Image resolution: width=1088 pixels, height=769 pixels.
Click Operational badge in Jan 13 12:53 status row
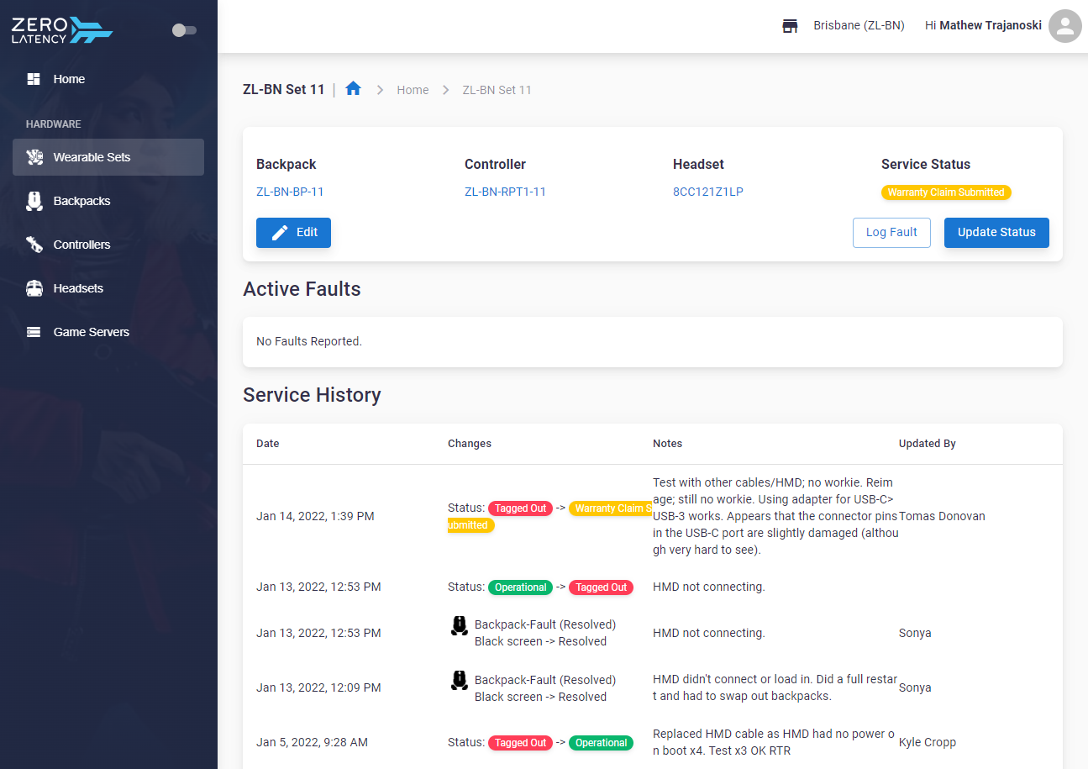520,587
